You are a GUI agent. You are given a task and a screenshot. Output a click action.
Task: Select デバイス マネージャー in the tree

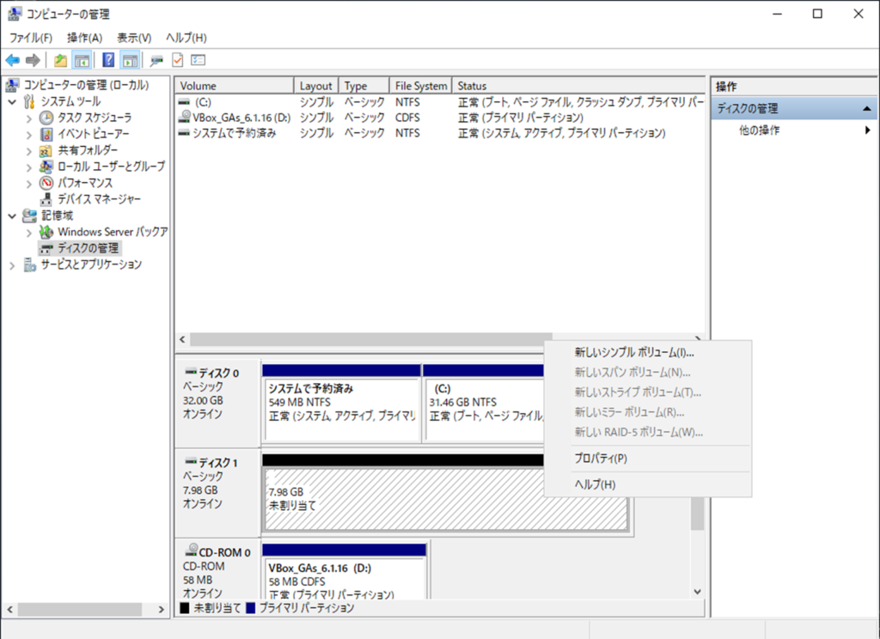[99, 199]
